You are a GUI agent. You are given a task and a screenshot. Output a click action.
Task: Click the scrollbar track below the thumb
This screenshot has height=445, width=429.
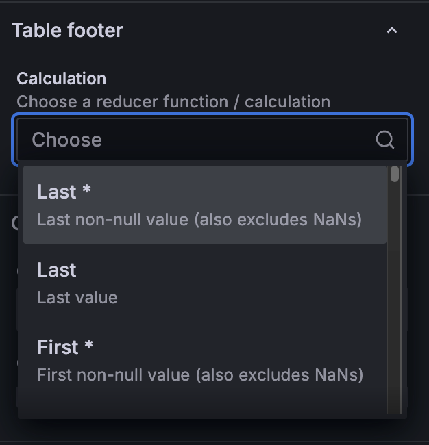point(395,308)
